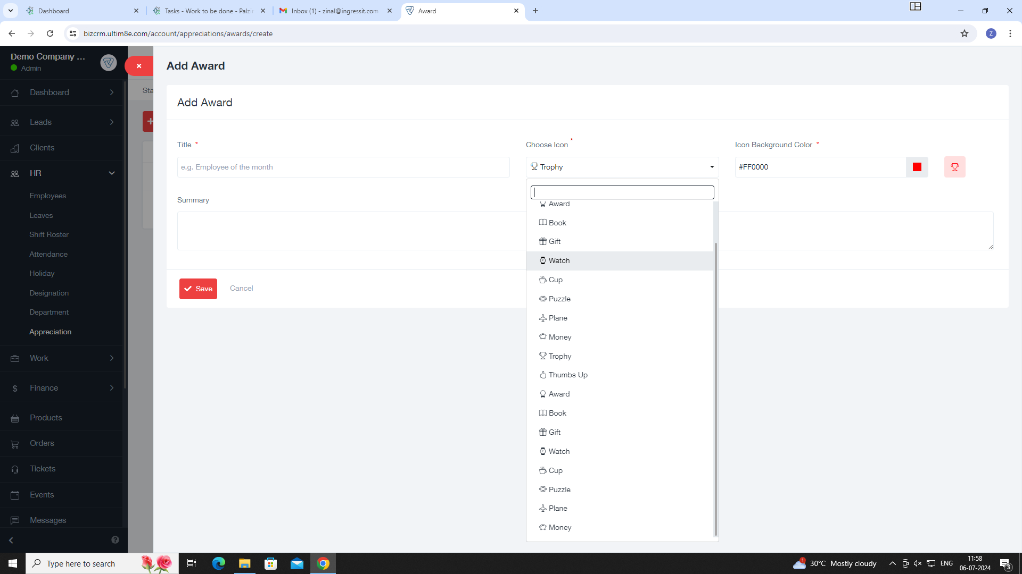The width and height of the screenshot is (1022, 574).
Task: Open the Choose Icon Trophy dropdown
Action: pos(622,167)
